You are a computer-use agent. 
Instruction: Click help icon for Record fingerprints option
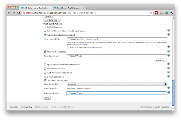pos(169,31)
